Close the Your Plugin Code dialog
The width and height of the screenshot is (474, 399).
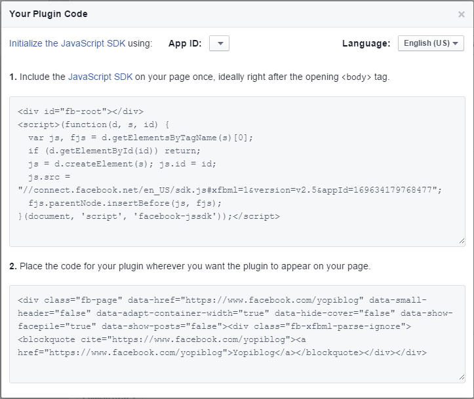click(461, 14)
